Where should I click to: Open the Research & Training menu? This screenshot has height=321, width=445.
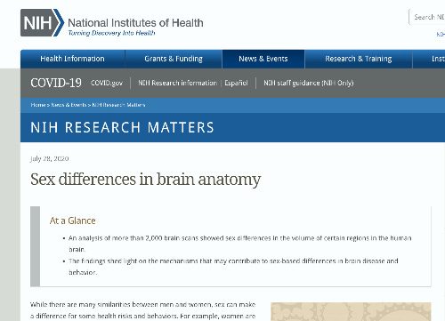[359, 59]
